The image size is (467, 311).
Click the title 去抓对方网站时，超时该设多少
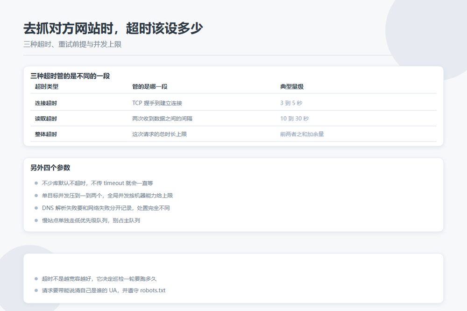113,28
